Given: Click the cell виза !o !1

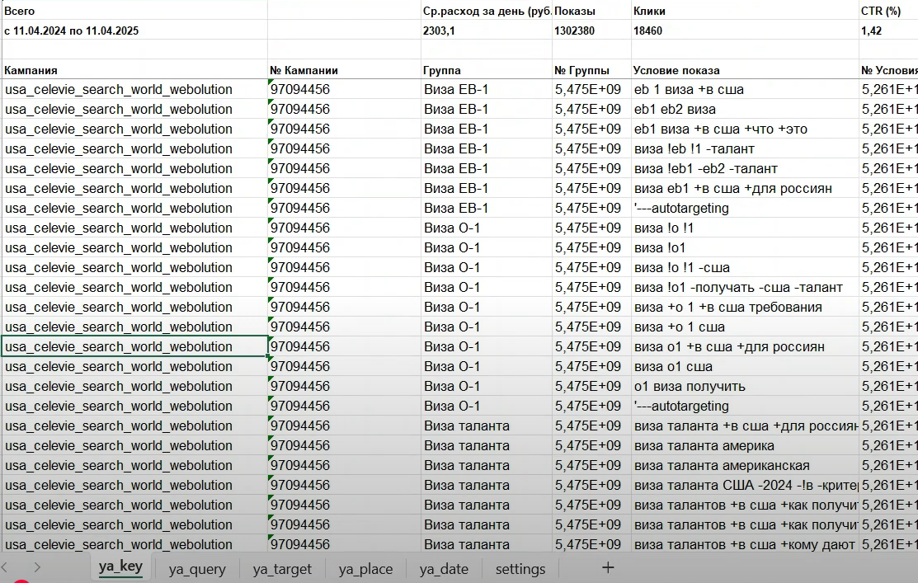Looking at the screenshot, I should 745,228.
